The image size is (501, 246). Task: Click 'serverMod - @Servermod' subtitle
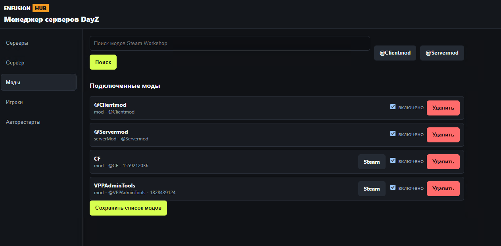121,139
